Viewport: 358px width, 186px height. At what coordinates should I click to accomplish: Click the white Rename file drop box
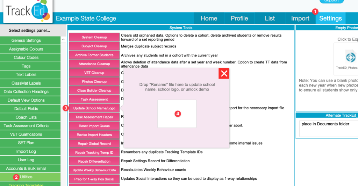point(177,114)
